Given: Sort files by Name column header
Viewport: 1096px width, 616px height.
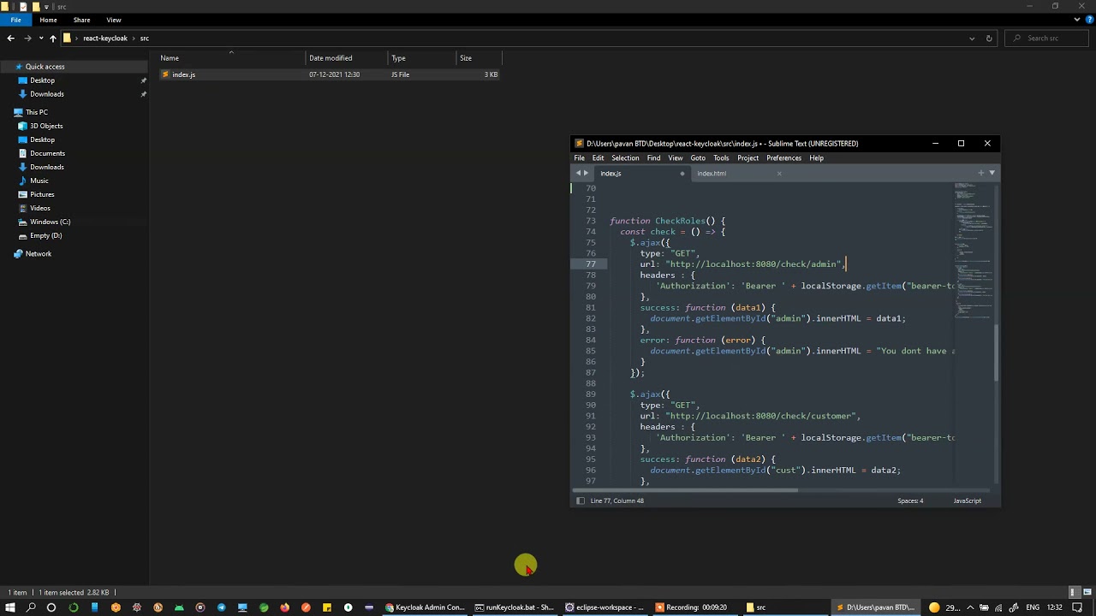Looking at the screenshot, I should (x=231, y=58).
